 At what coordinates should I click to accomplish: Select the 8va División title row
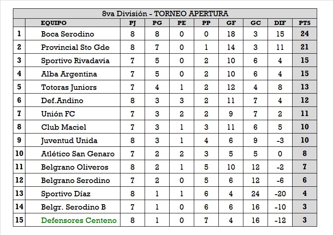click(165, 14)
